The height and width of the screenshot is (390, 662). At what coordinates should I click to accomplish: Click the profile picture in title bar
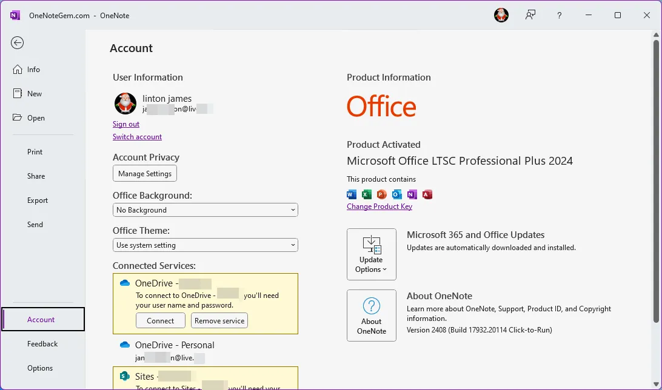(501, 15)
